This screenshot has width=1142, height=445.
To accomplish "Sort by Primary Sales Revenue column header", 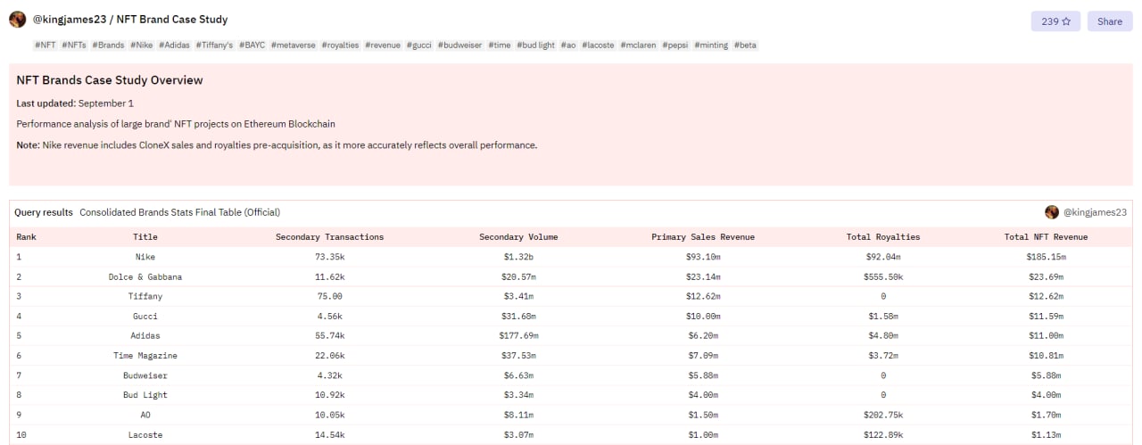I will (703, 237).
